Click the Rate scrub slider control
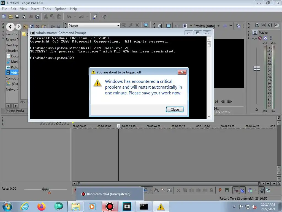This screenshot has height=212, width=282. (x=45, y=189)
